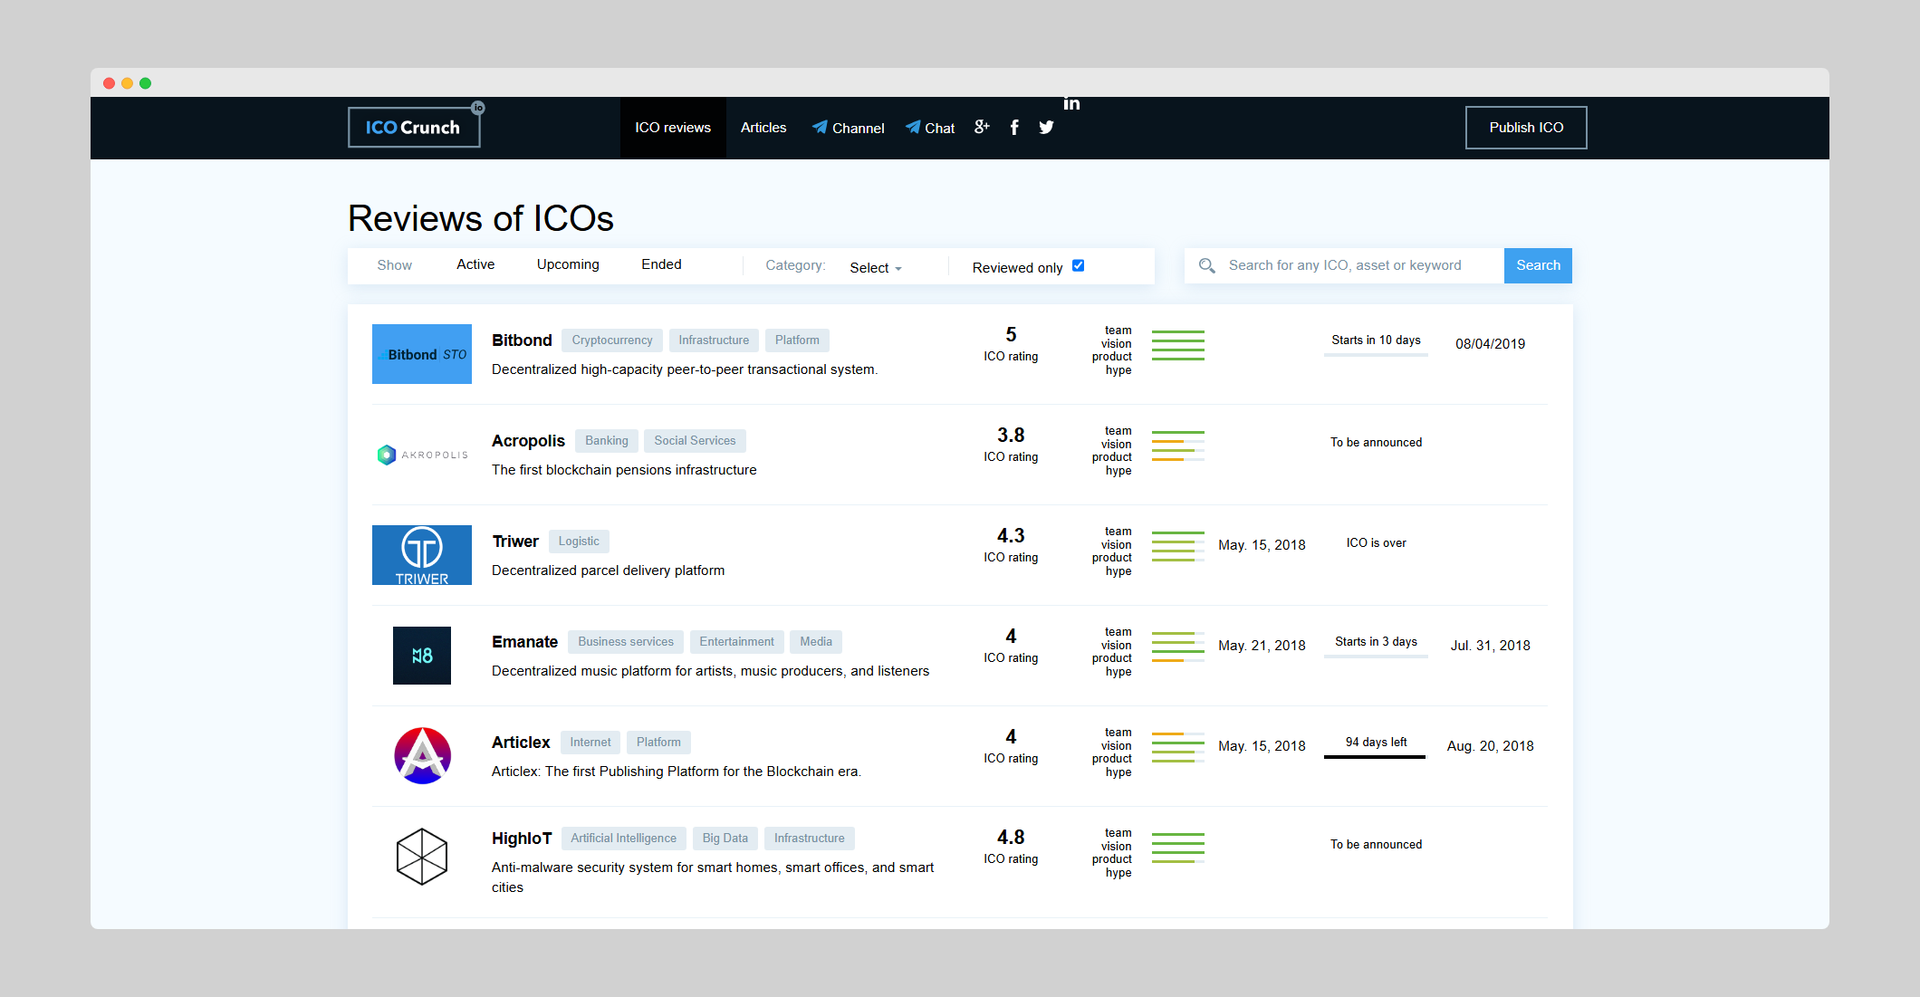The width and height of the screenshot is (1920, 997).
Task: Click the Publish ICO button
Action: [x=1526, y=128]
